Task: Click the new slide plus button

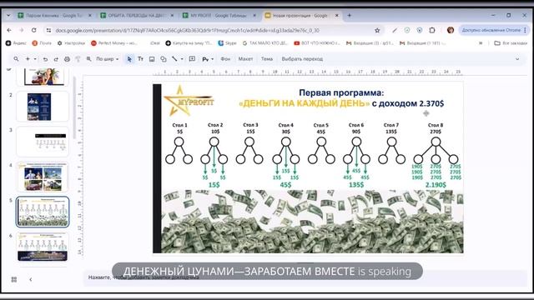Action: tap(28, 59)
